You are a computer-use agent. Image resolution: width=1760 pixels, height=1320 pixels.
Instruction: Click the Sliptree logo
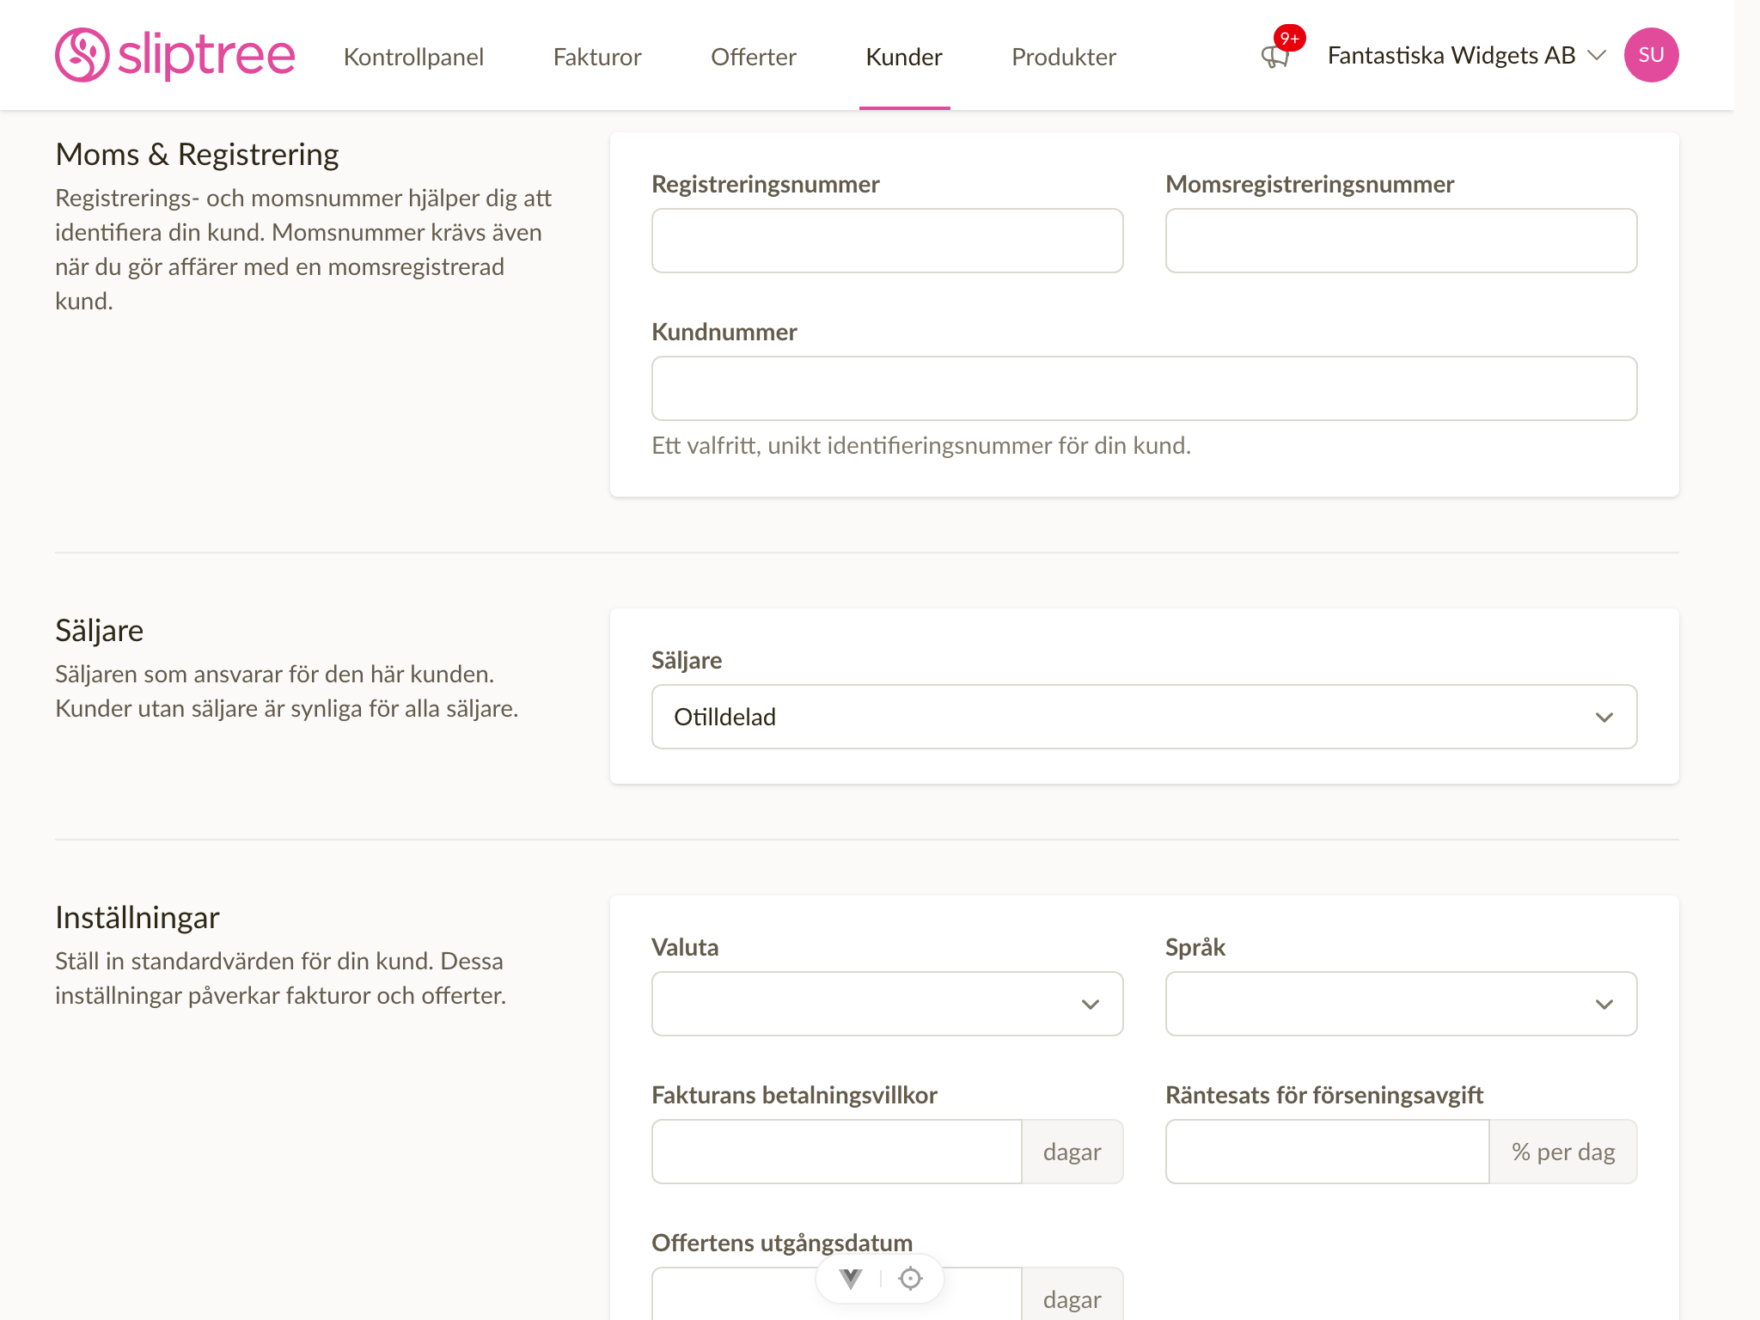click(174, 55)
